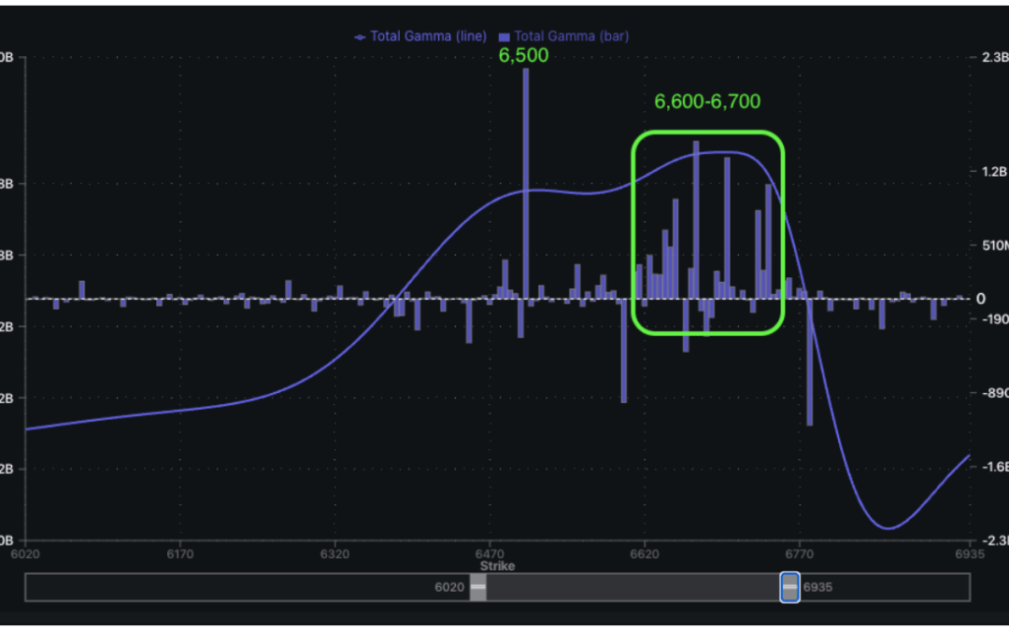Image resolution: width=1009 pixels, height=630 pixels.
Task: Click the middle of the range slider track
Action: 635,588
